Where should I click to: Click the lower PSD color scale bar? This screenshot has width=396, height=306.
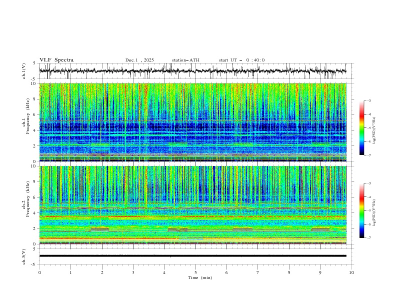click(362, 210)
